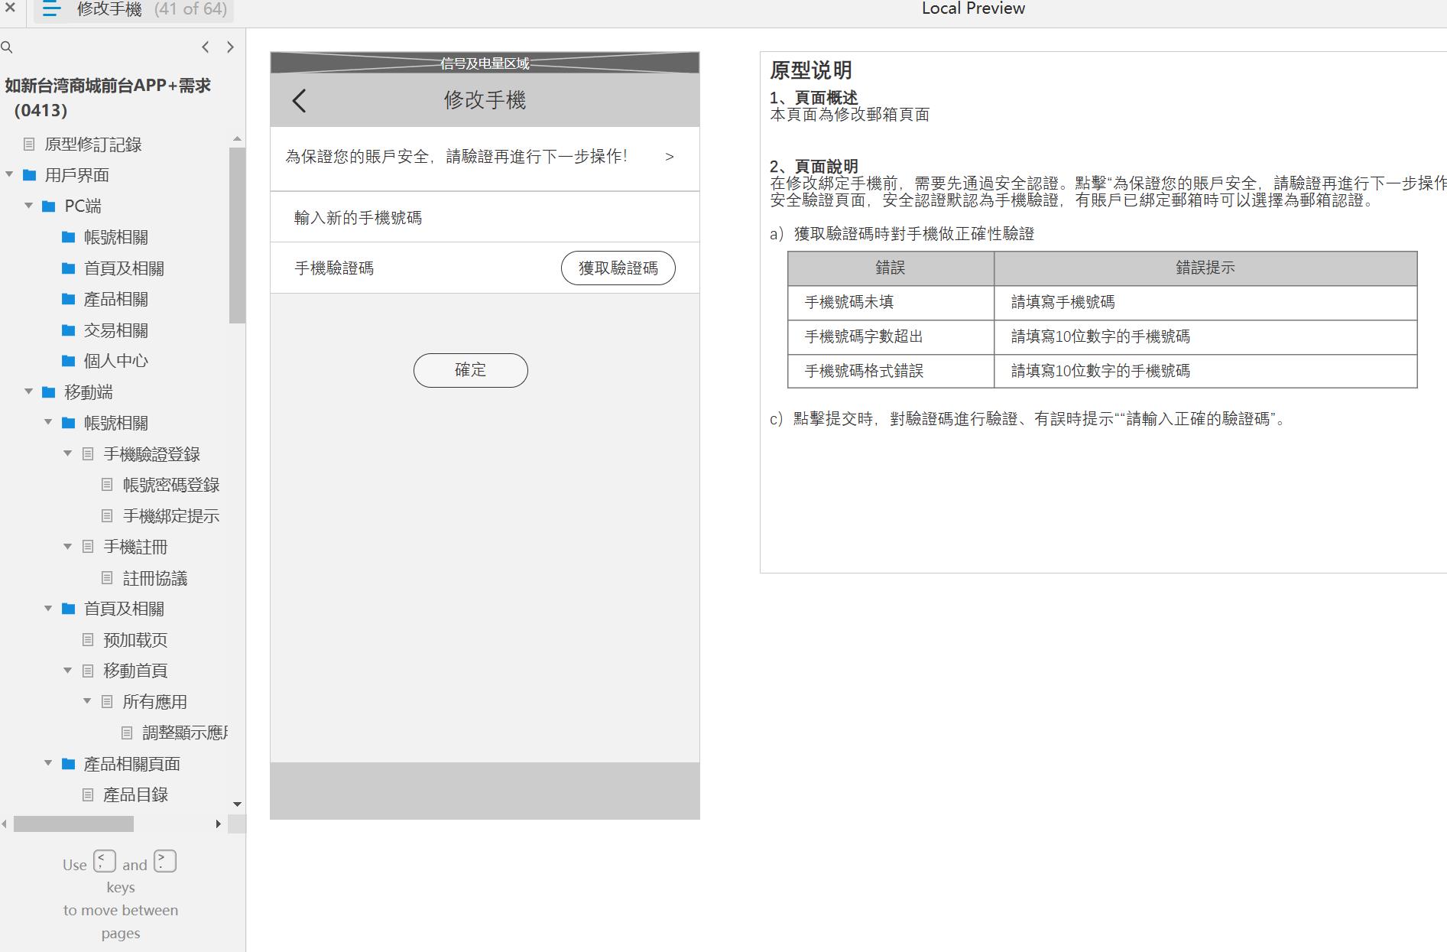Tap the back arrow in the 修改手機 header
The height and width of the screenshot is (952, 1447).
299,100
